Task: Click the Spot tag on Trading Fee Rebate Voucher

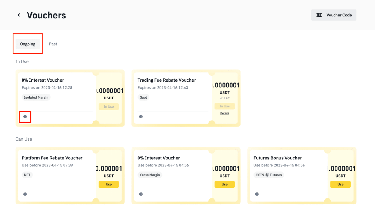Action: pyautogui.click(x=143, y=97)
